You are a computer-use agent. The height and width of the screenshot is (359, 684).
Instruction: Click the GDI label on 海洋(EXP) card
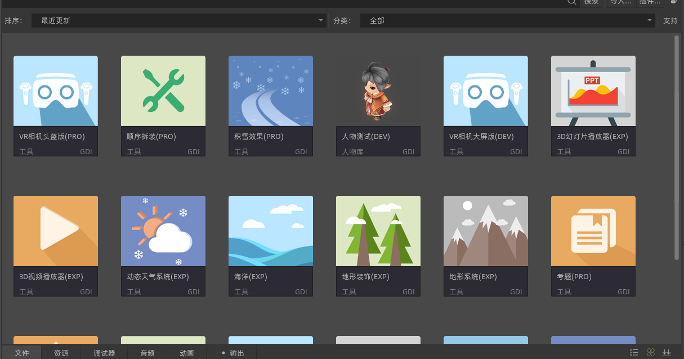tap(301, 292)
